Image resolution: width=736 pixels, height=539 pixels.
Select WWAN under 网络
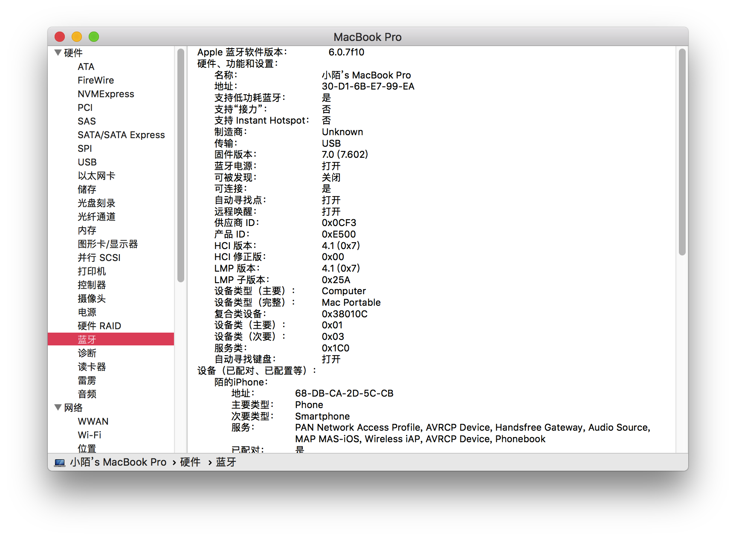click(93, 421)
